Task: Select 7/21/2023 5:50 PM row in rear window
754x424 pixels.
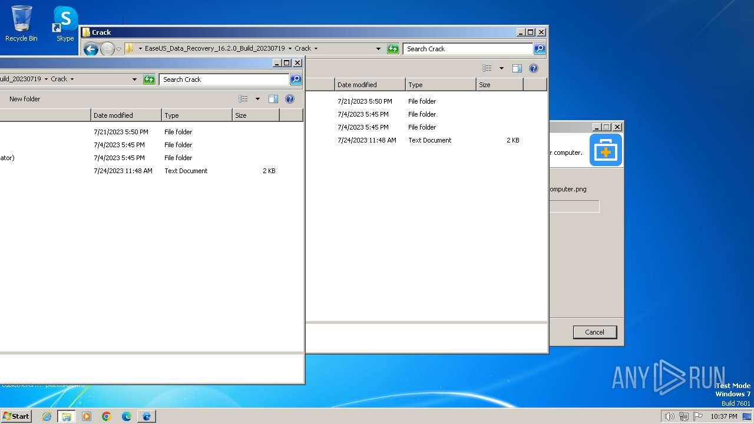Action: pyautogui.click(x=426, y=101)
